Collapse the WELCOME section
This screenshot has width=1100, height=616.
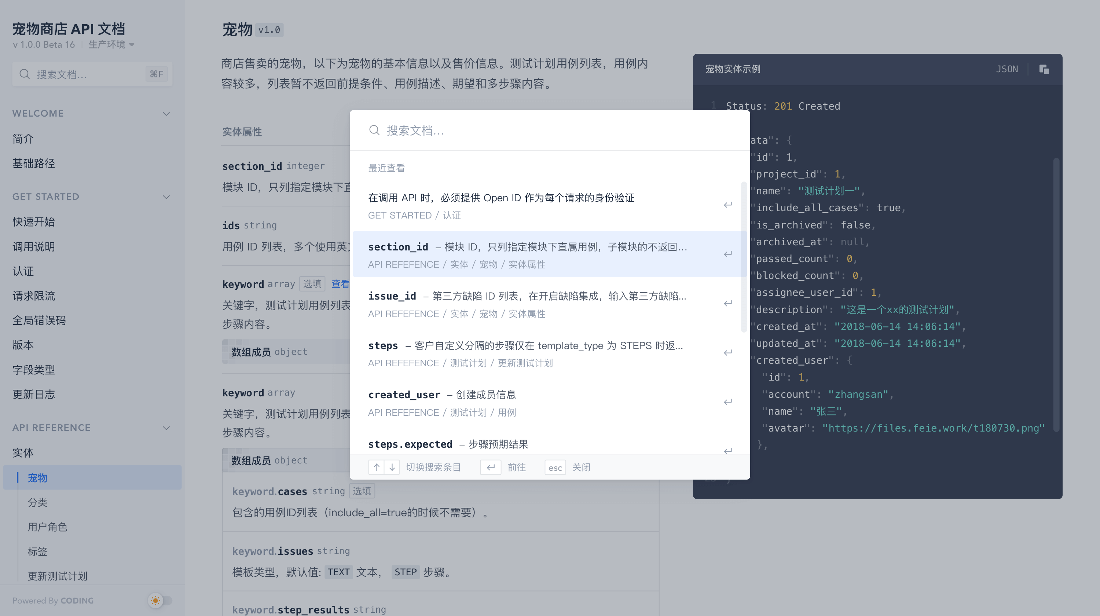coord(166,114)
